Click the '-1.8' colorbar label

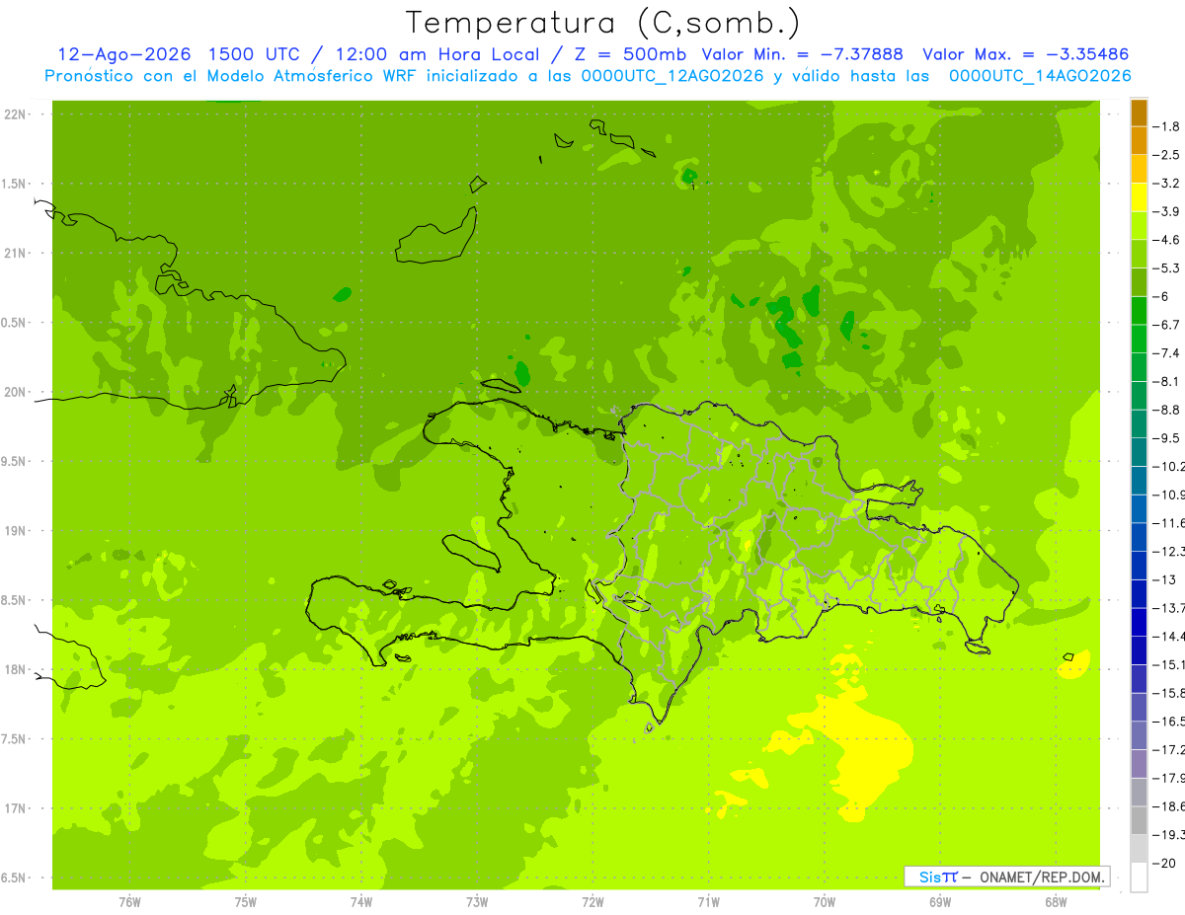(x=1167, y=126)
